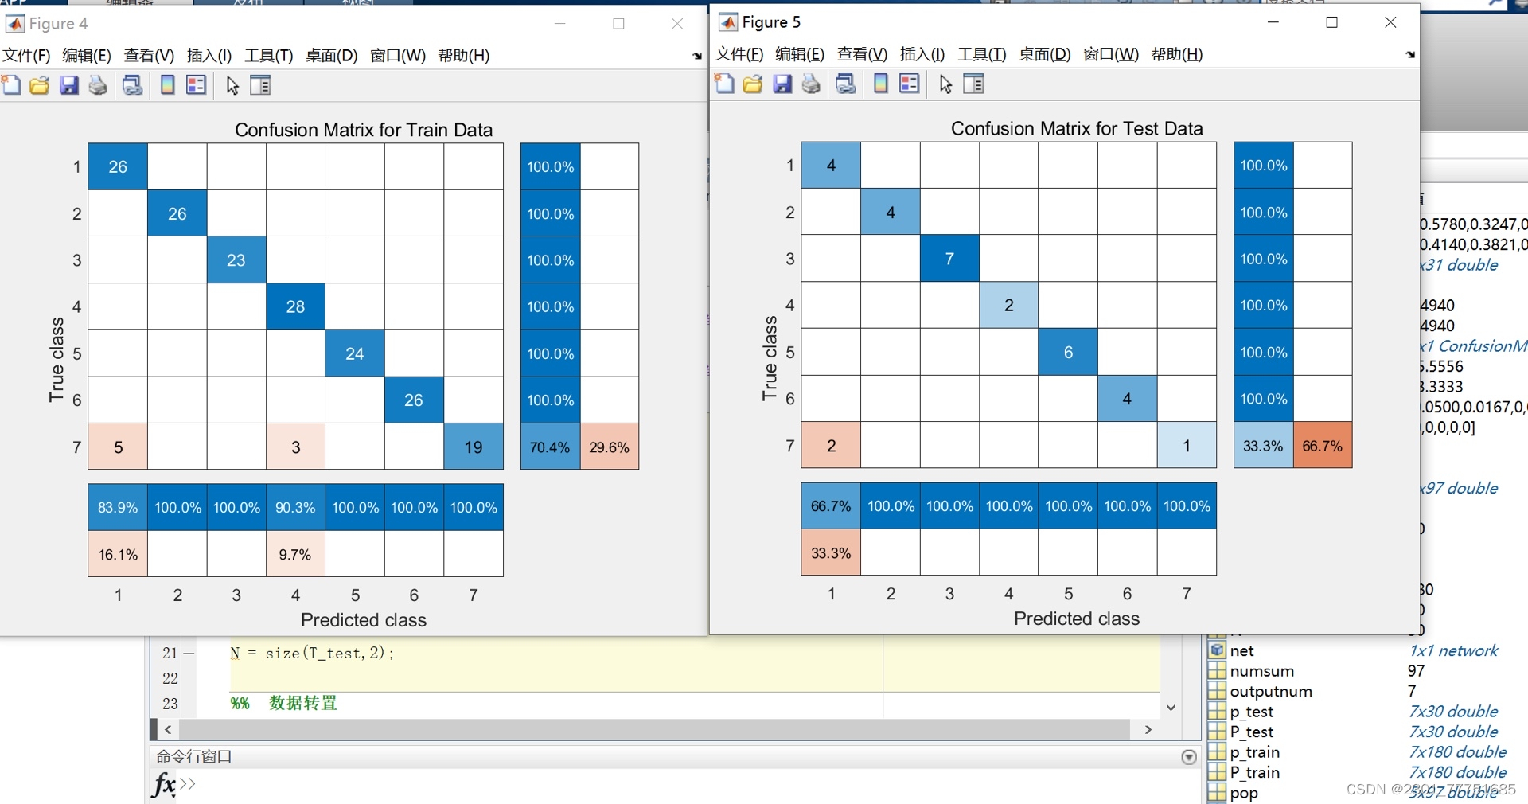Viewport: 1528px width, 804px height.
Task: Click New Figure icon in Figure 5 toolbar
Action: click(x=724, y=84)
